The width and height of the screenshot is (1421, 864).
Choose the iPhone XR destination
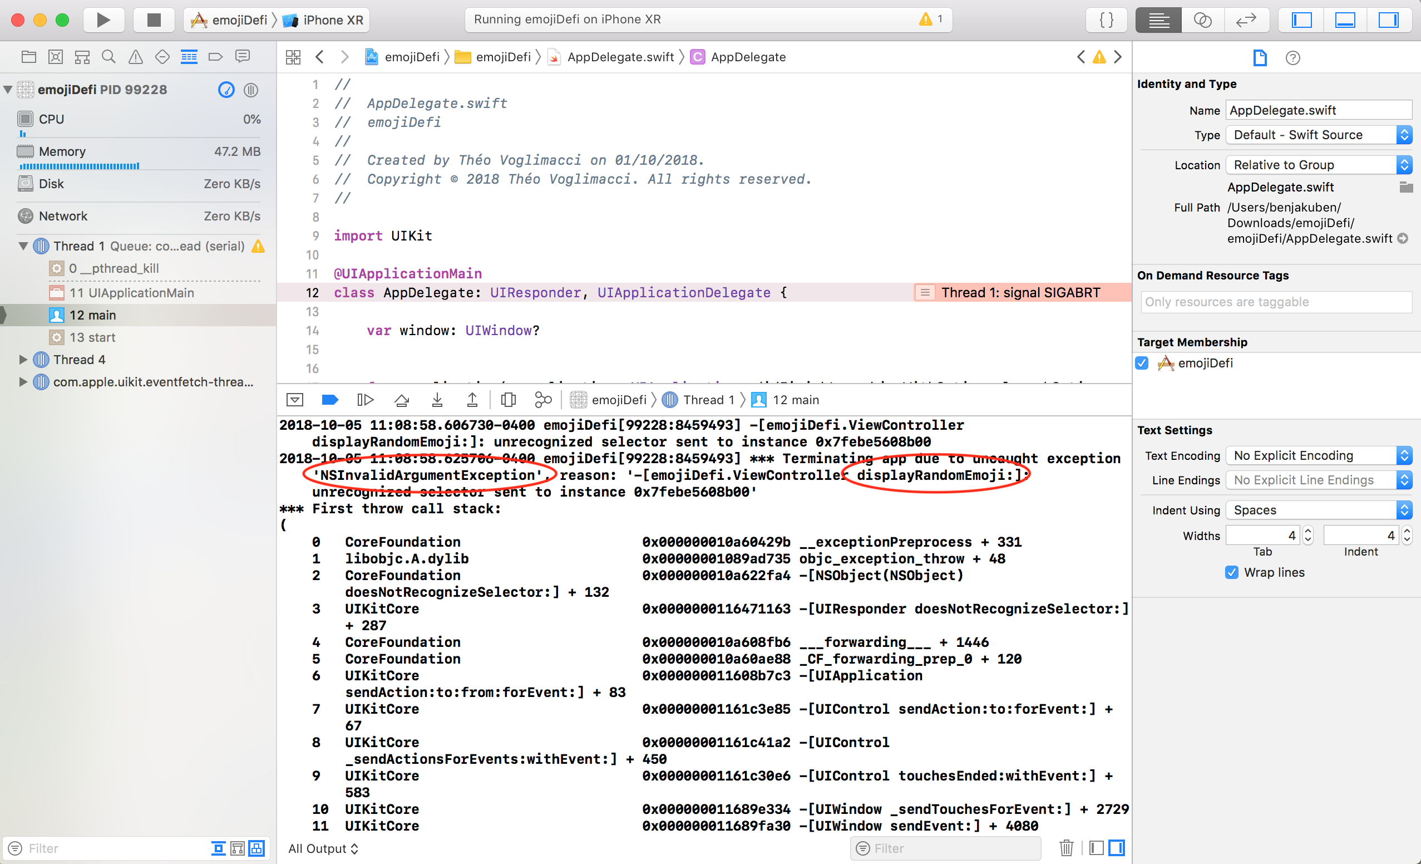(323, 20)
